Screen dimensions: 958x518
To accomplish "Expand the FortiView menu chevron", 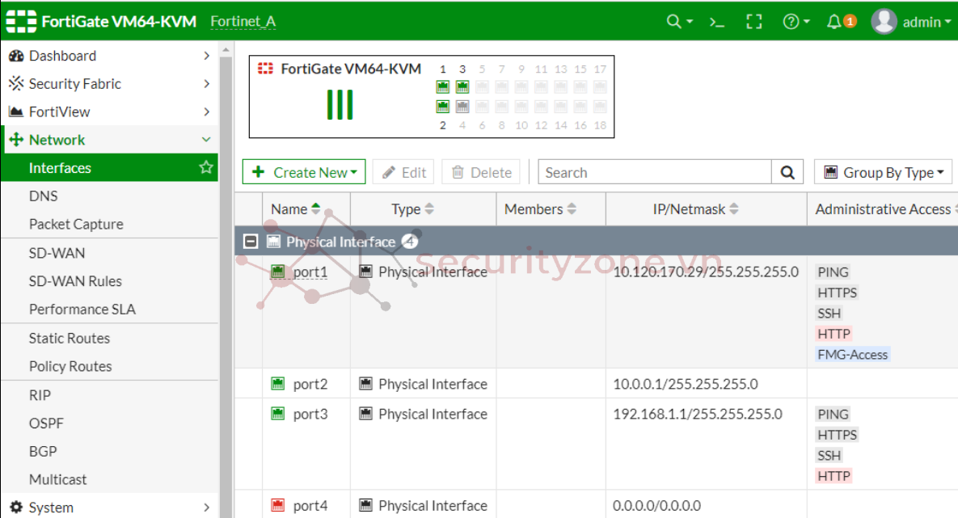I will click(206, 112).
